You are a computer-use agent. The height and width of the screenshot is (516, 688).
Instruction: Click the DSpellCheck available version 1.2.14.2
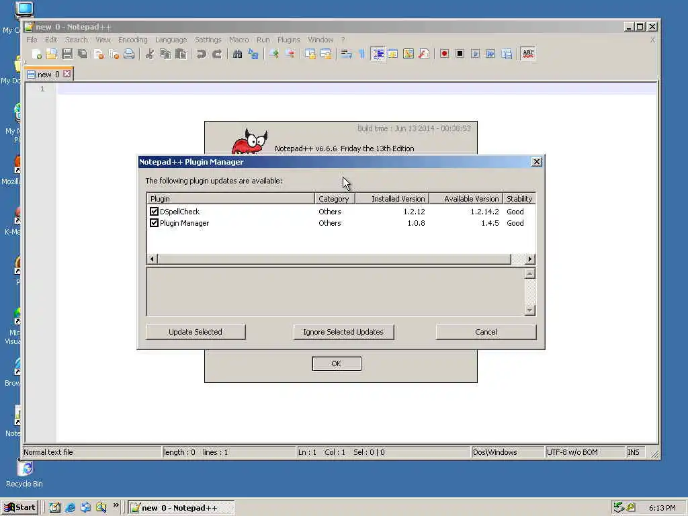tap(484, 212)
